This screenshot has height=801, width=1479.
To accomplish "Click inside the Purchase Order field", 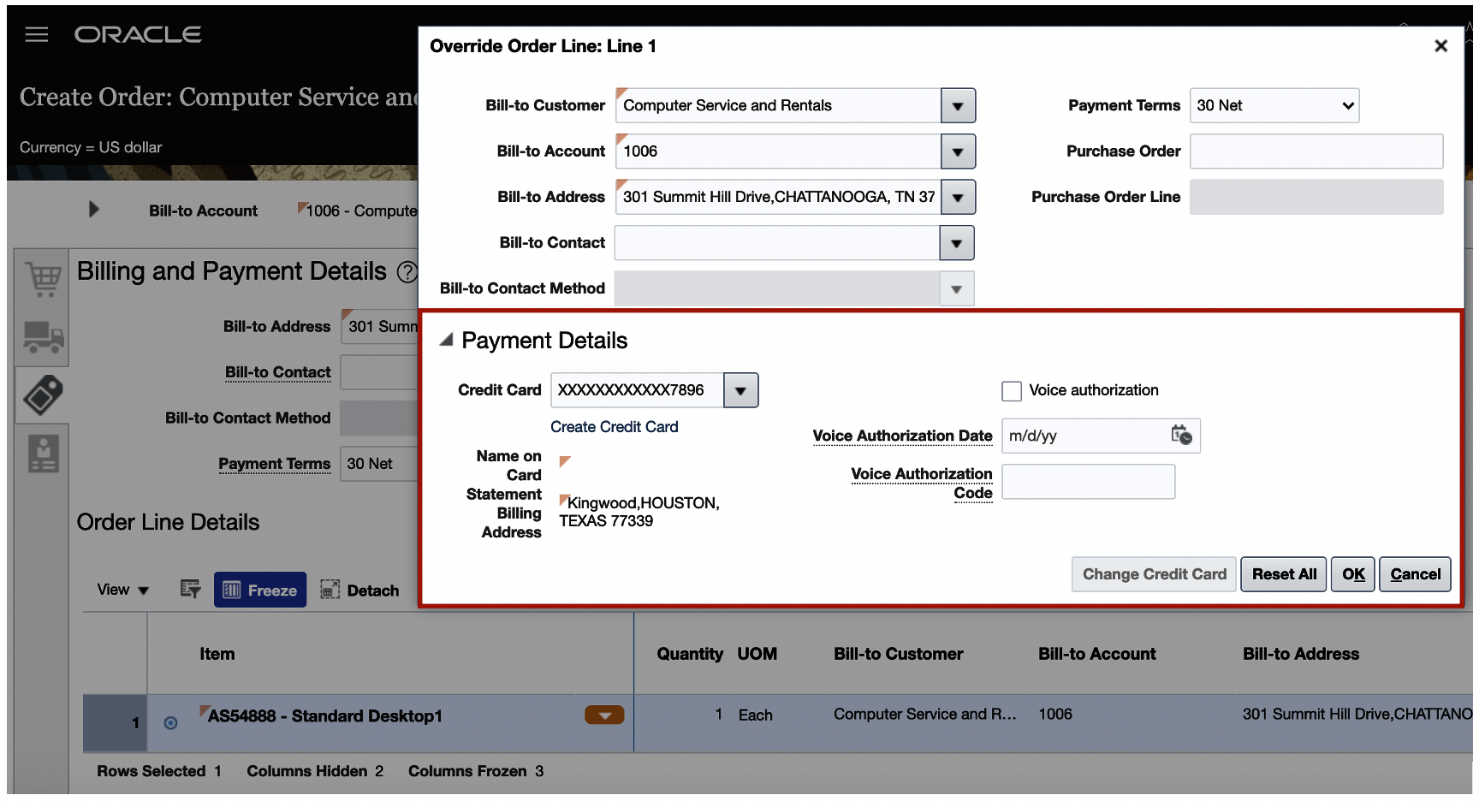I will tap(1316, 151).
